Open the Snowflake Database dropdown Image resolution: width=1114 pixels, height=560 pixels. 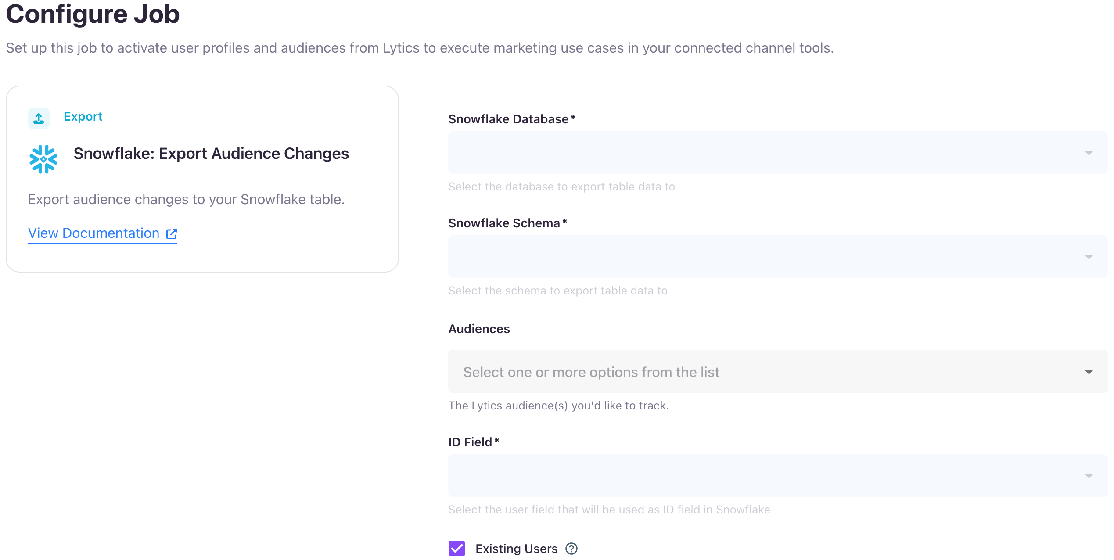[778, 153]
